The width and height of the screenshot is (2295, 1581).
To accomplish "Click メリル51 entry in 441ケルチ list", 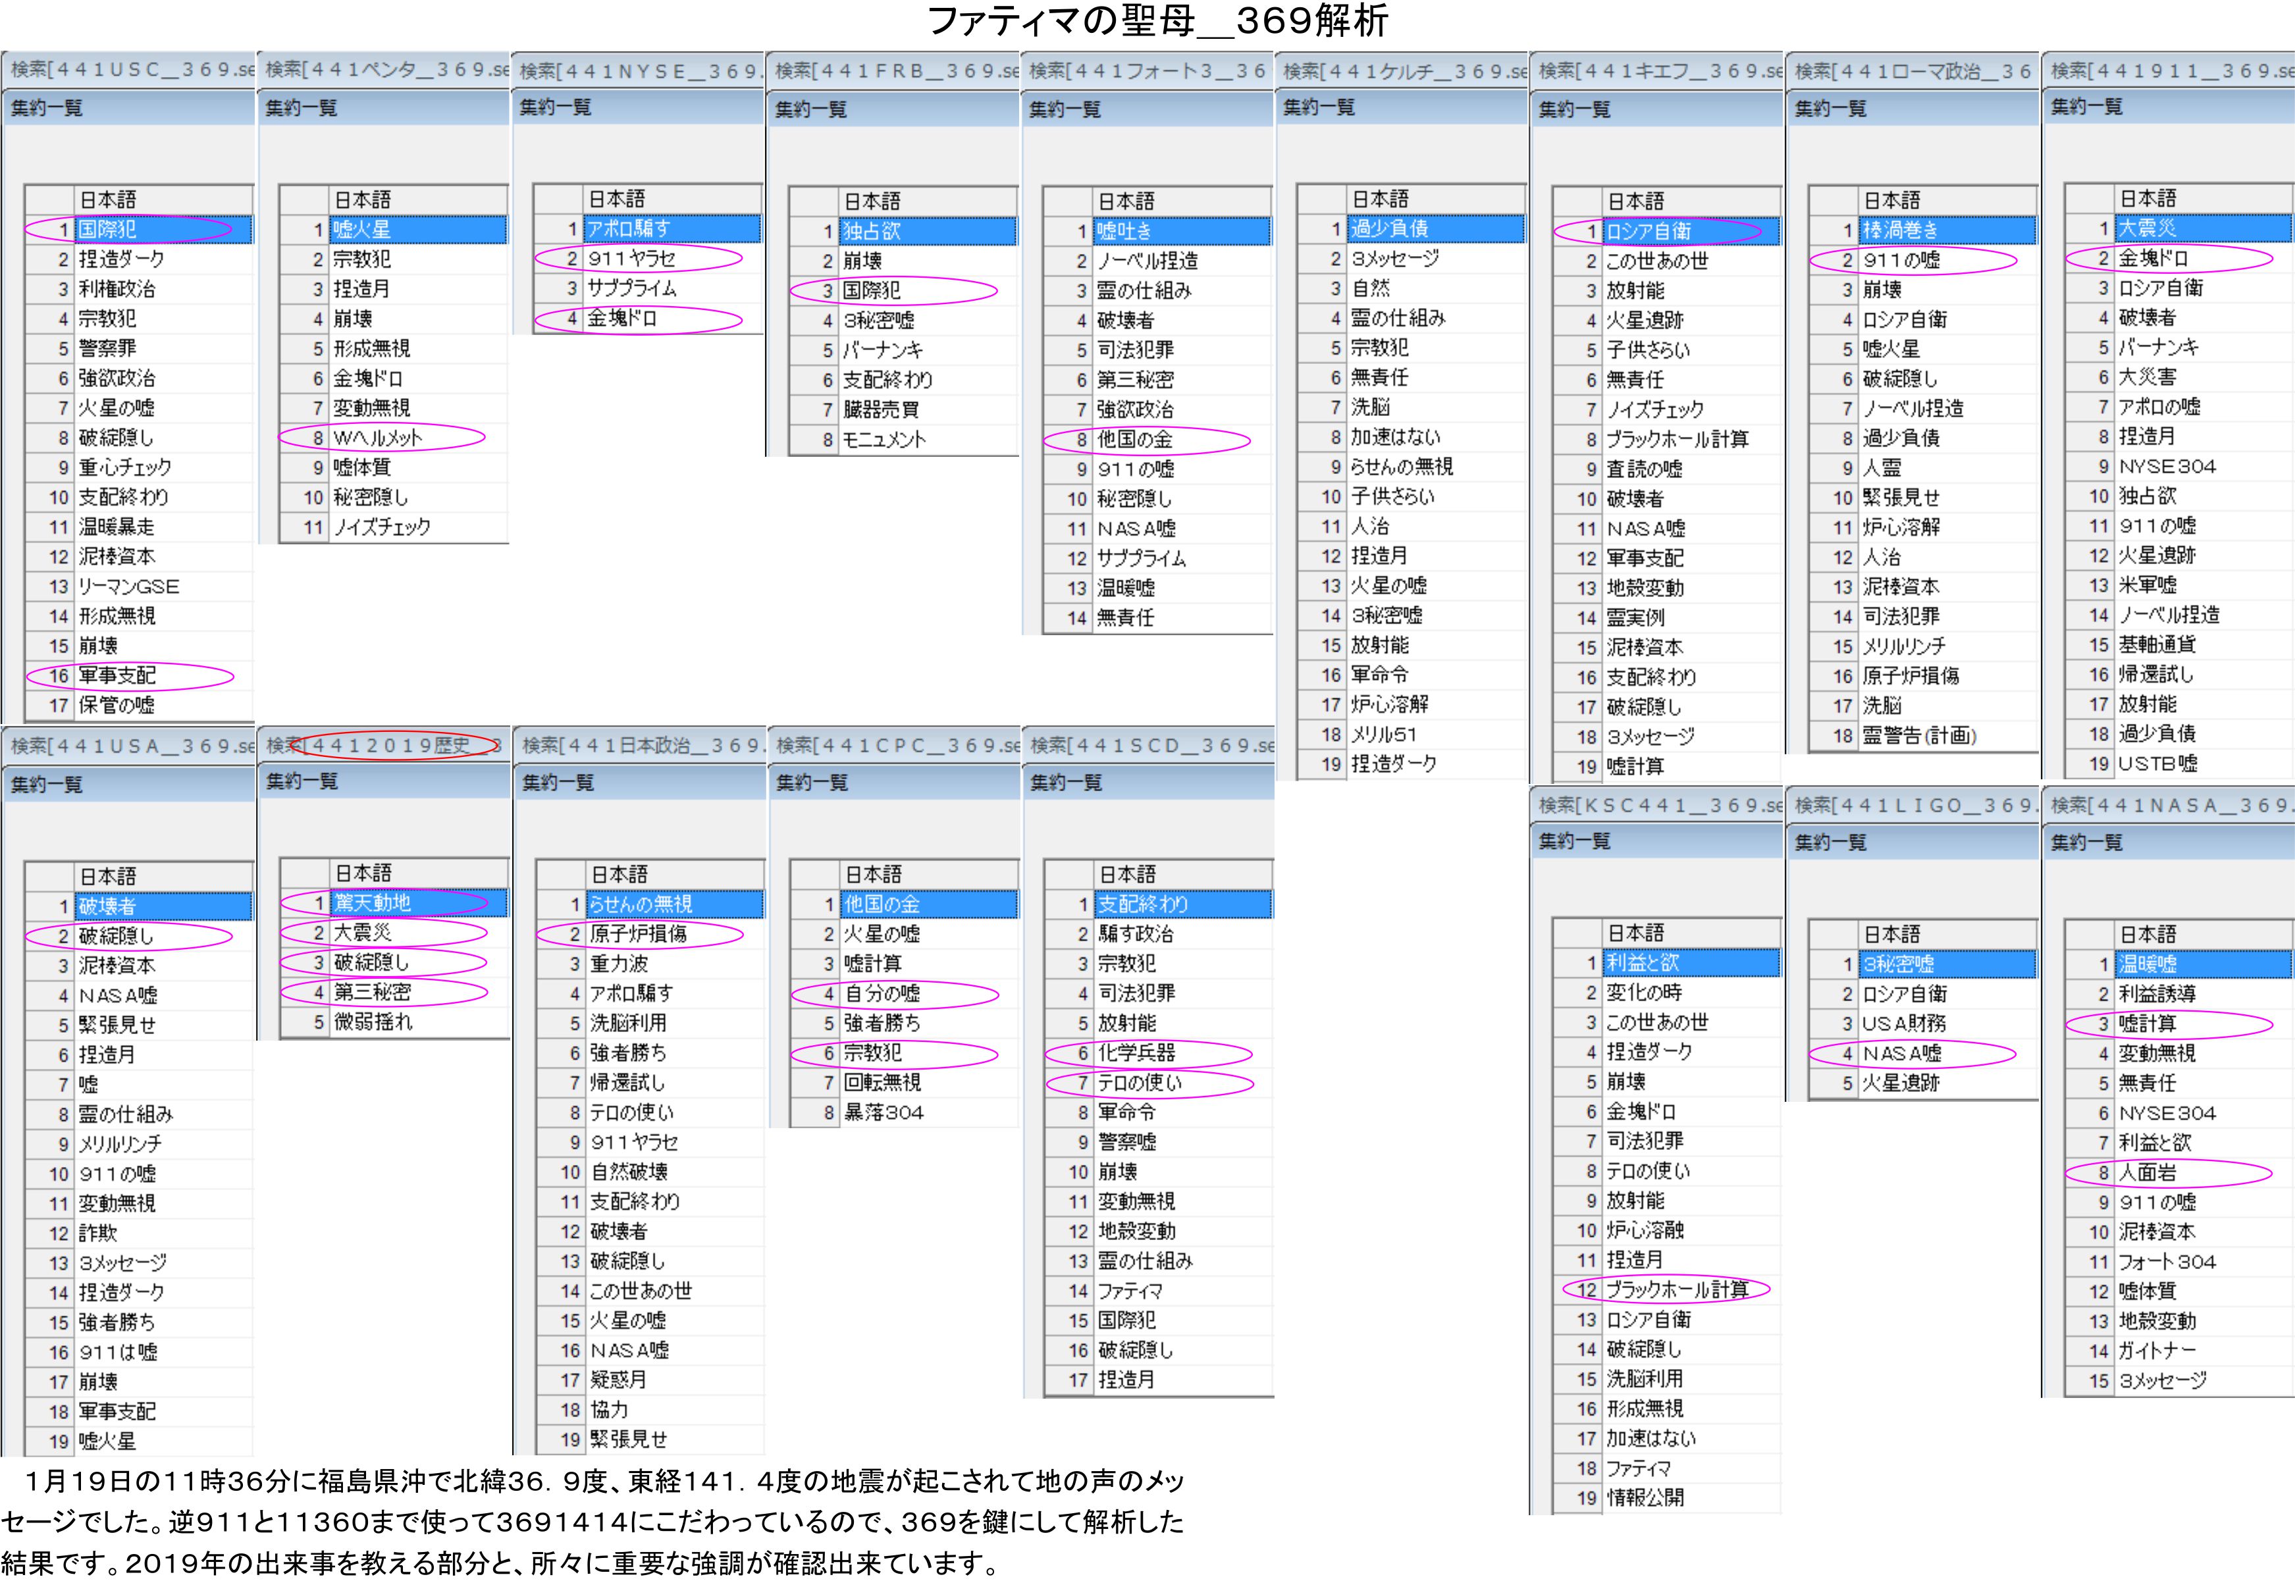I will point(1385,734).
